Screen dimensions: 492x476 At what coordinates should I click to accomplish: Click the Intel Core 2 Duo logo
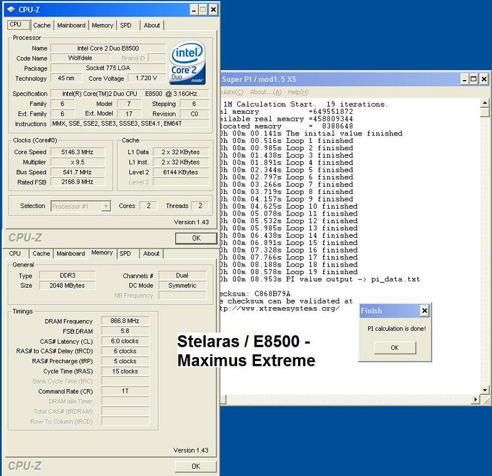(x=187, y=63)
